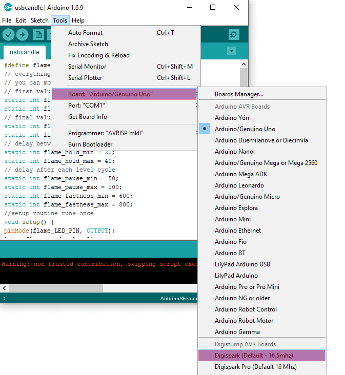The height and width of the screenshot is (375, 345).
Task: Click the New sketch toolbar icon
Action: 38,35
